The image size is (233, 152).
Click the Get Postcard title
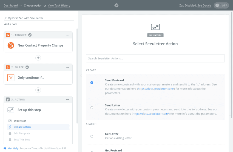tap(113, 150)
